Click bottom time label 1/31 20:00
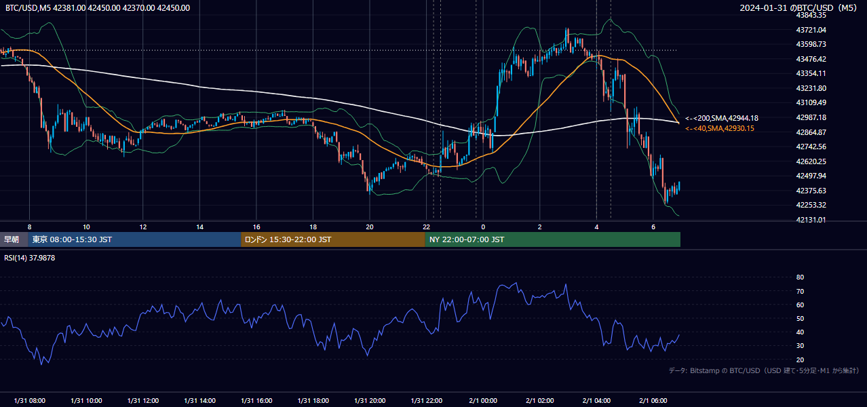This screenshot has height=407, width=867. click(370, 401)
